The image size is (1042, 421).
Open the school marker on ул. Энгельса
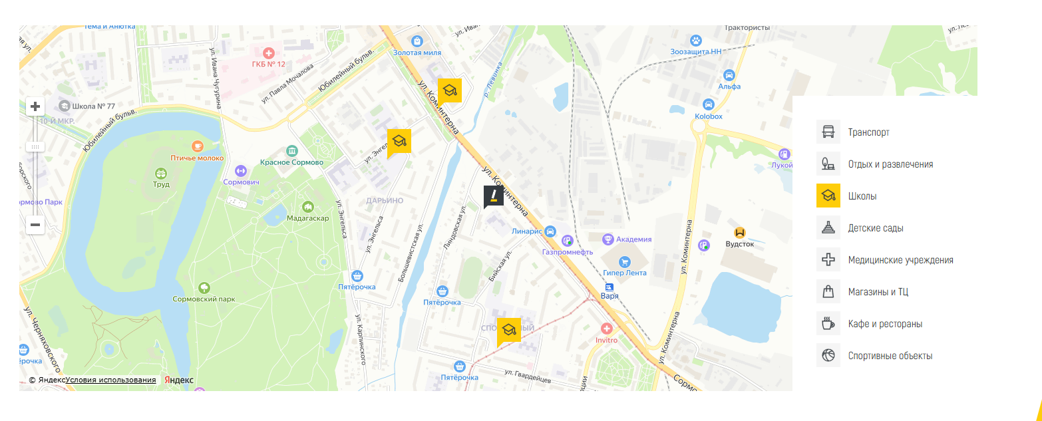coord(399,141)
